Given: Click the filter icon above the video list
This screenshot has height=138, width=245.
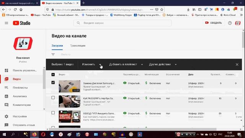Looking at the screenshot, I should pos(53,54).
